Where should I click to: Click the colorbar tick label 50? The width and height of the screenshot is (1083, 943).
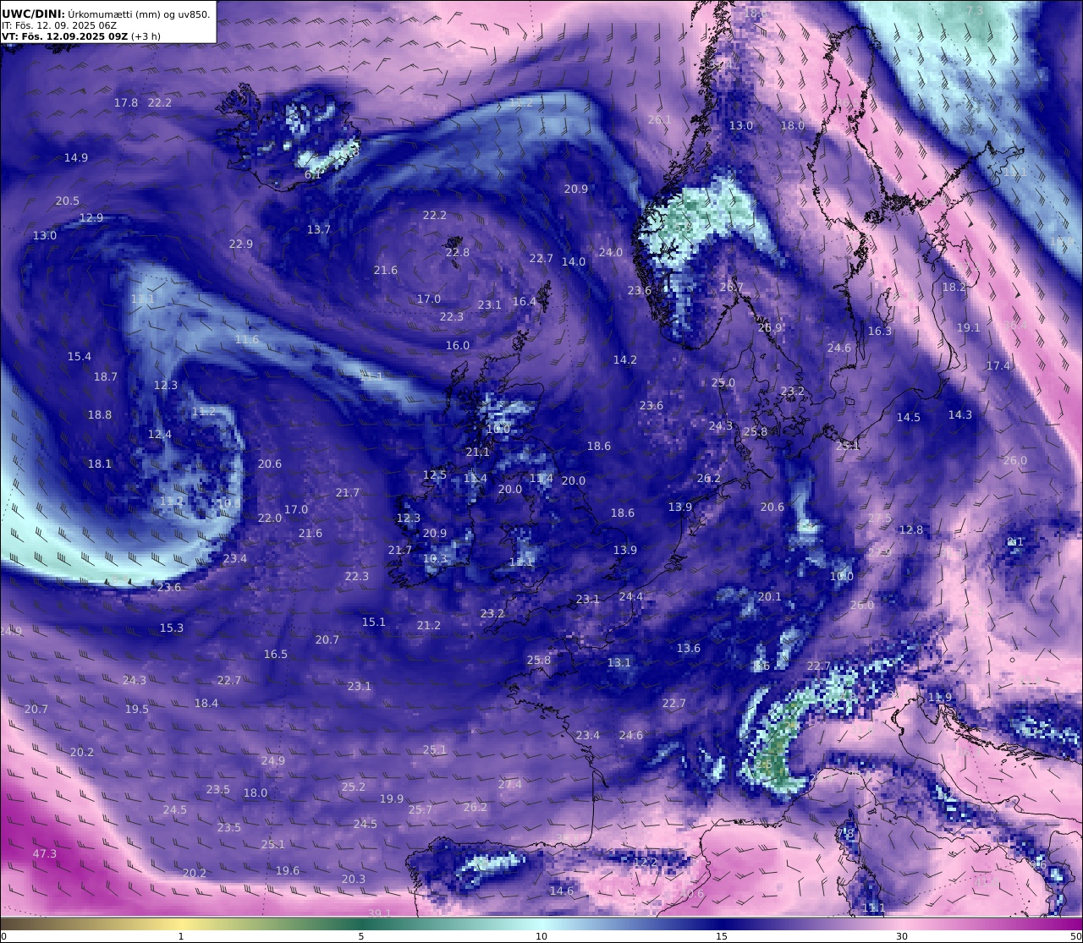pos(1075,936)
